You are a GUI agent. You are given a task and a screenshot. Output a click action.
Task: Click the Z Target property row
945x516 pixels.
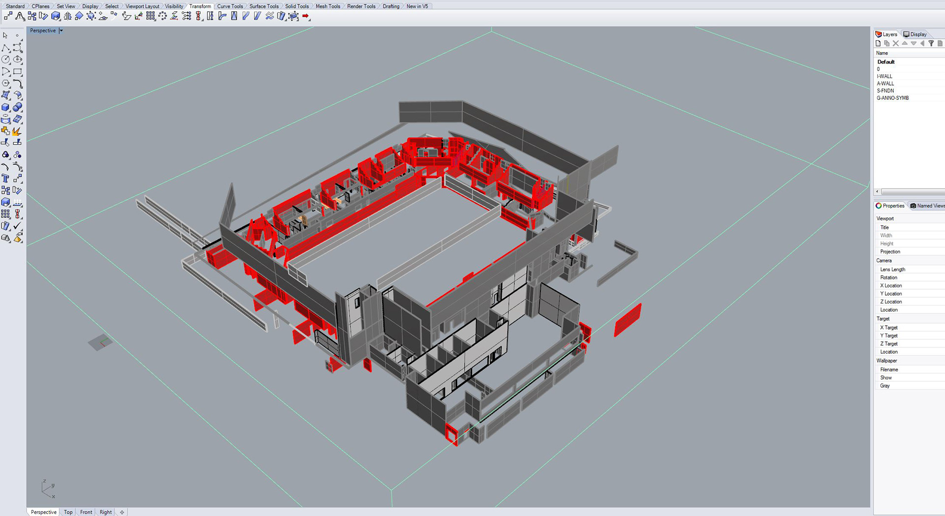click(909, 344)
